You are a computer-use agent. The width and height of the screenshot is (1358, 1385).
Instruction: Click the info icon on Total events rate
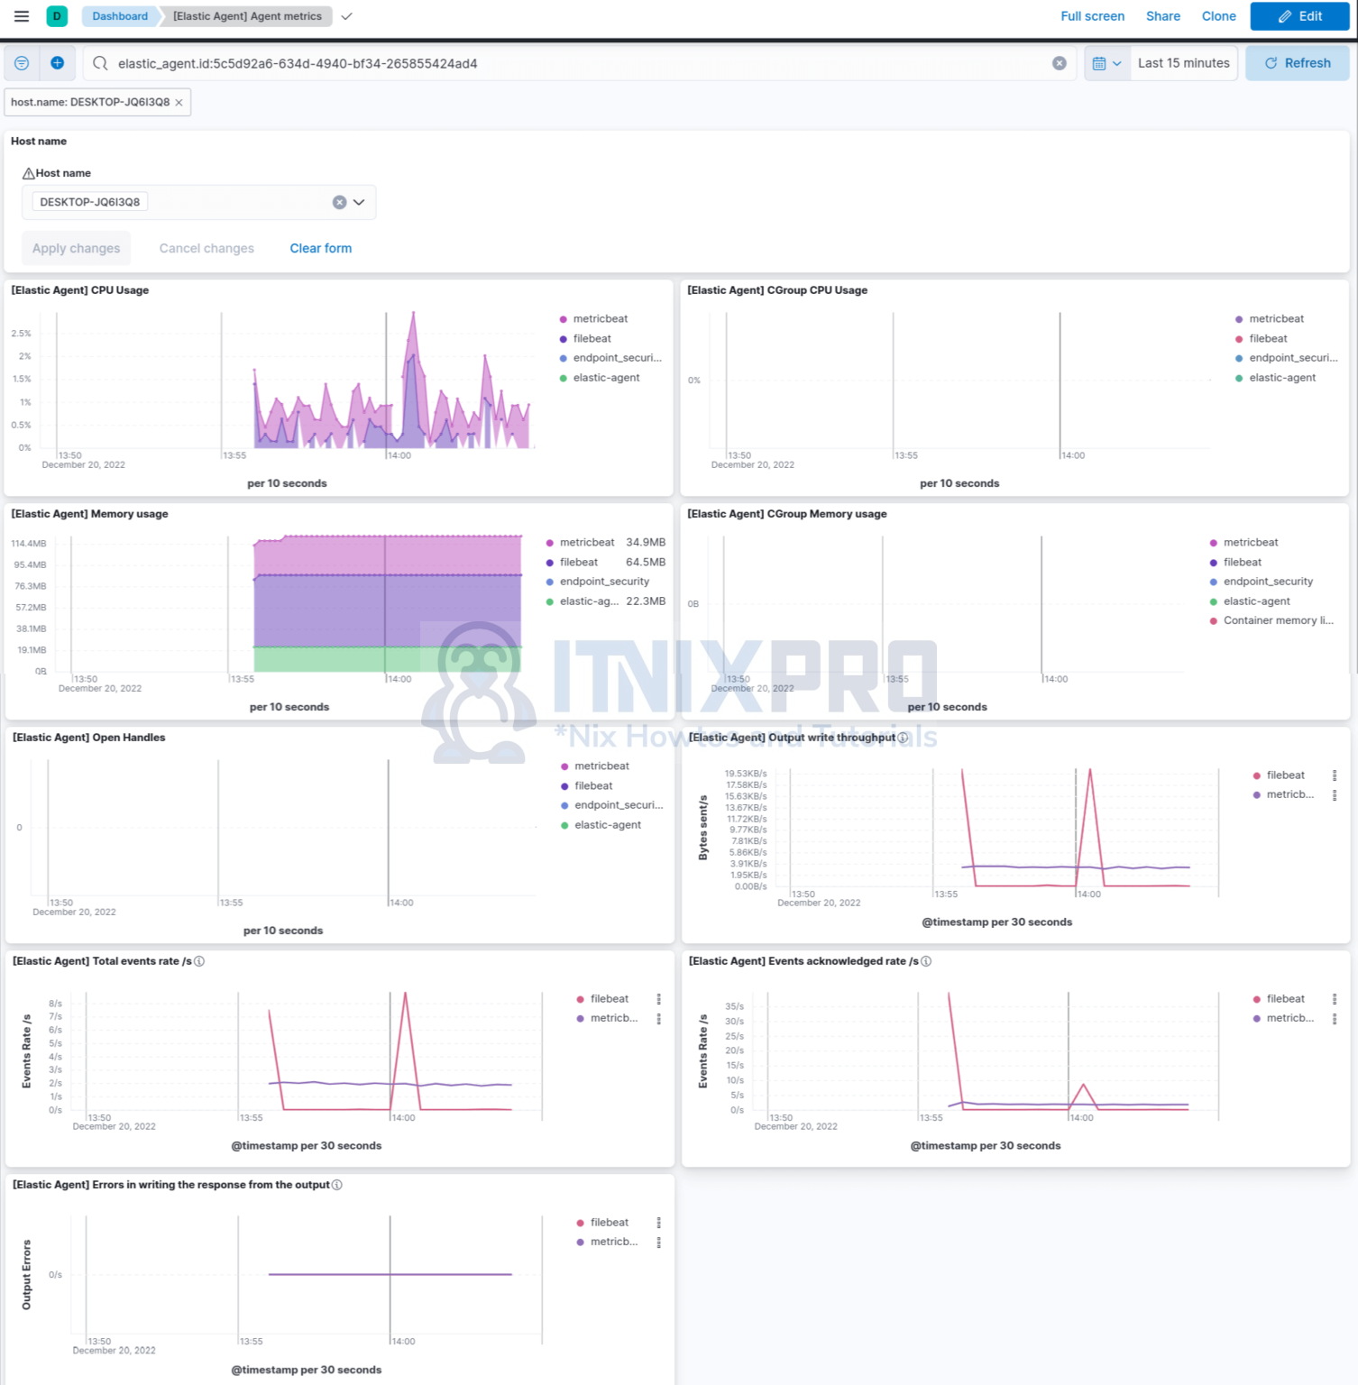pyautogui.click(x=198, y=961)
